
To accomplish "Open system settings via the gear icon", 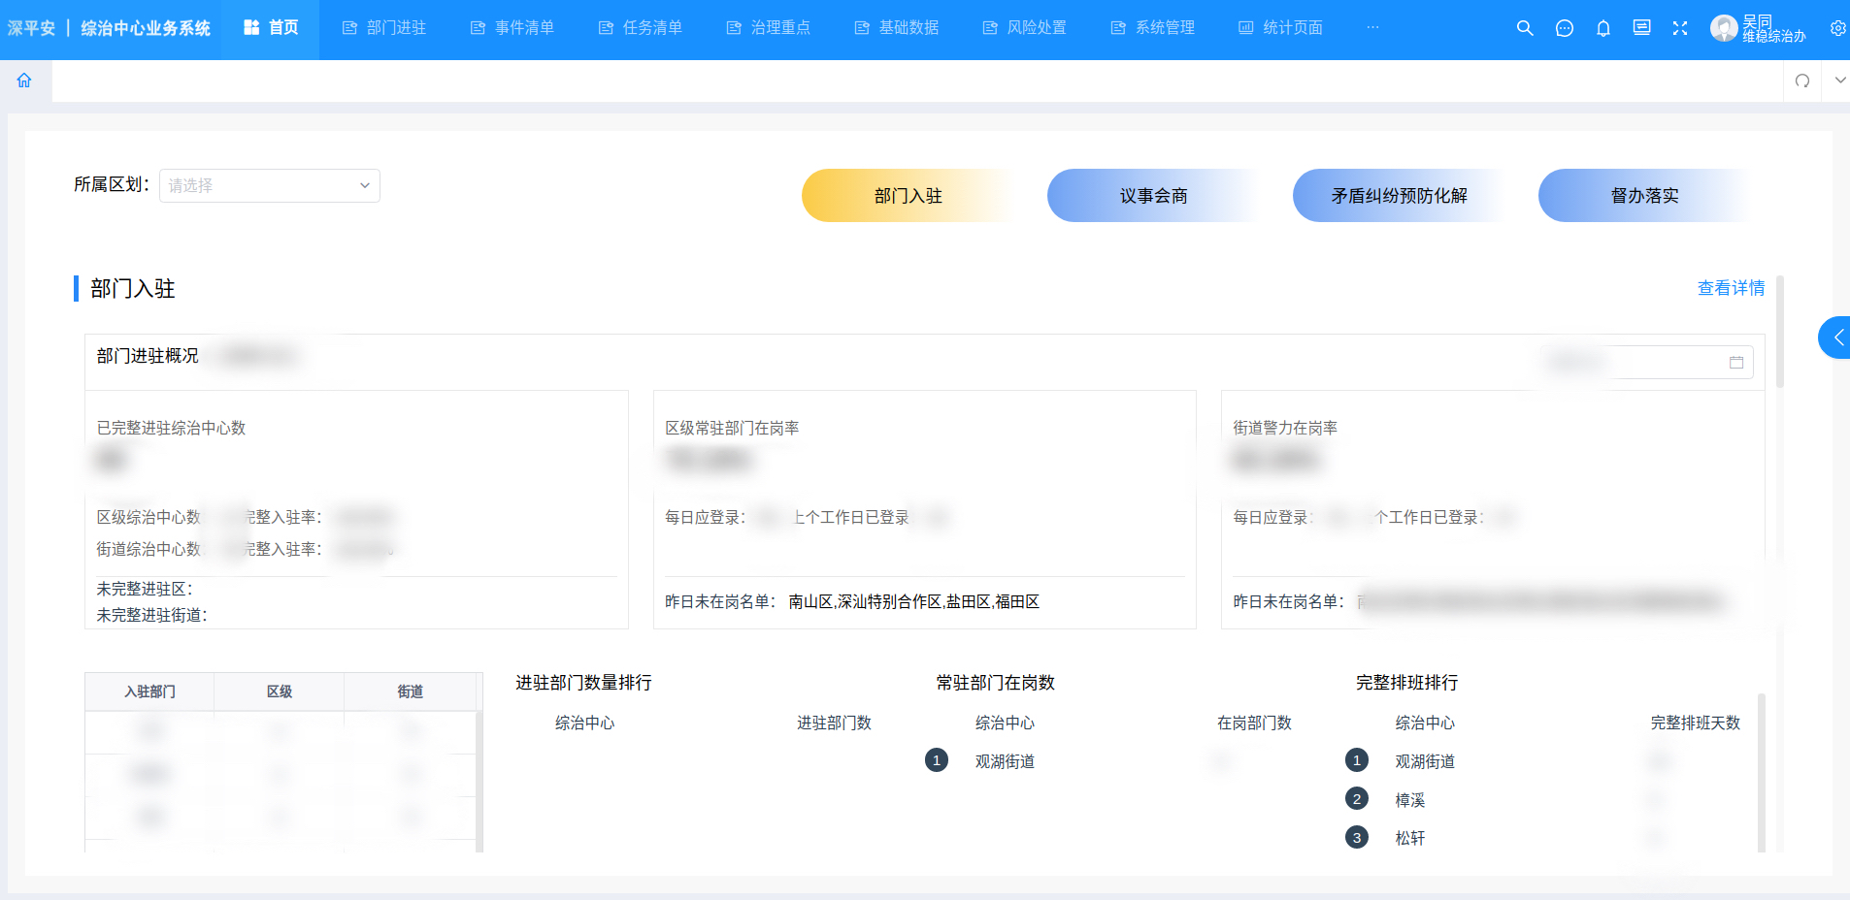I will pos(1837,28).
